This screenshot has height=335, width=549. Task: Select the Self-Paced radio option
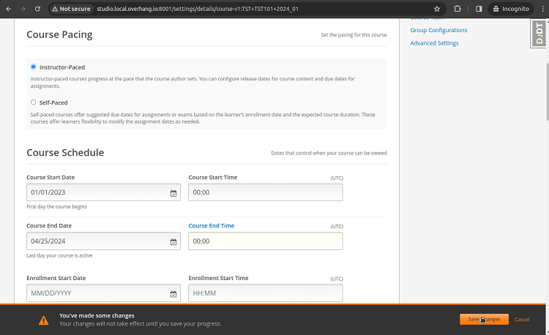pyautogui.click(x=34, y=102)
